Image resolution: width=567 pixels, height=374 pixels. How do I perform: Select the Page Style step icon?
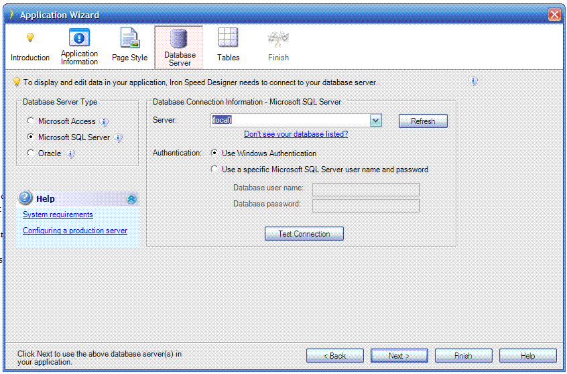(x=130, y=38)
